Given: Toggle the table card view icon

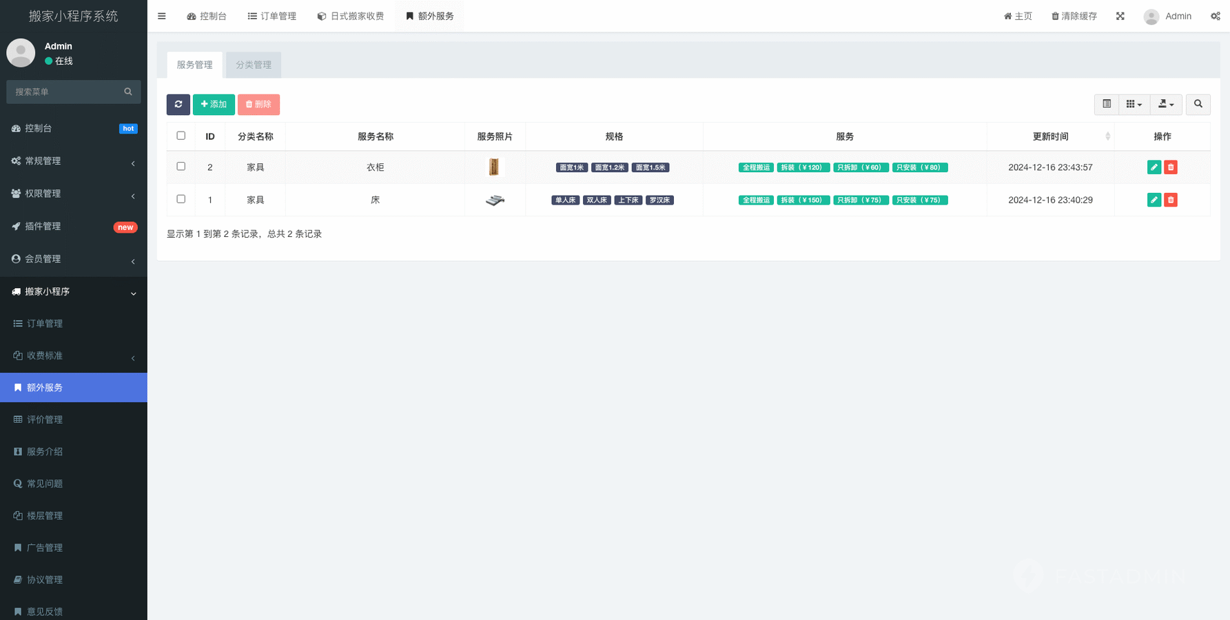Looking at the screenshot, I should pyautogui.click(x=1106, y=104).
